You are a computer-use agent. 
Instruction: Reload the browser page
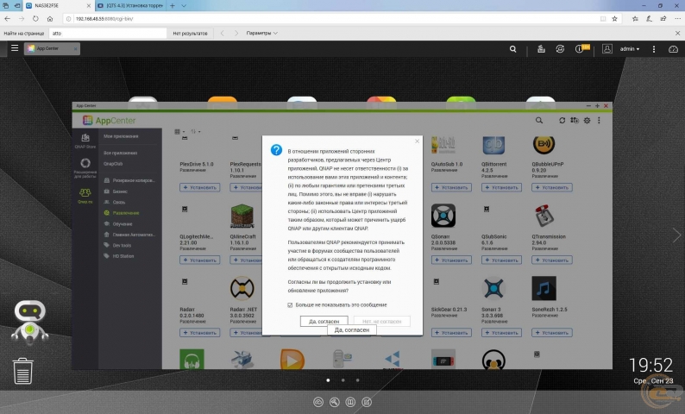[35, 19]
